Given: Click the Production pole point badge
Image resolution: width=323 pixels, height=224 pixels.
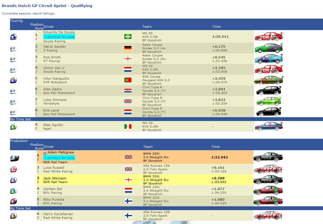Looking at the screenshot, I should pyautogui.click(x=59, y=158).
